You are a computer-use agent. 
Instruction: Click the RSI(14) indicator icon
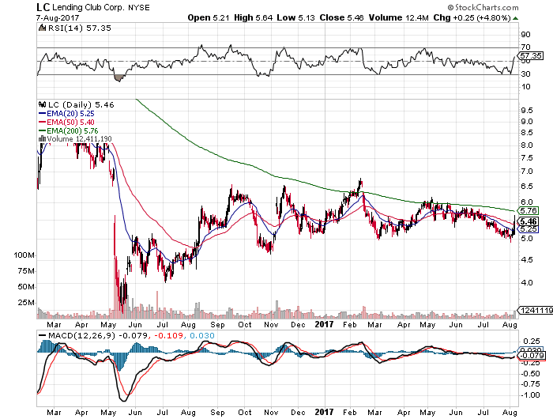(42, 28)
